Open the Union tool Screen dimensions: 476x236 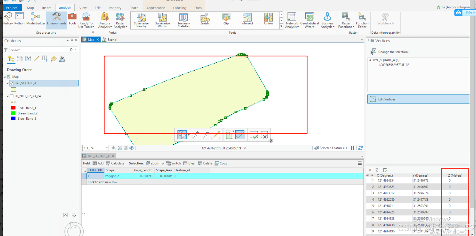point(268,19)
